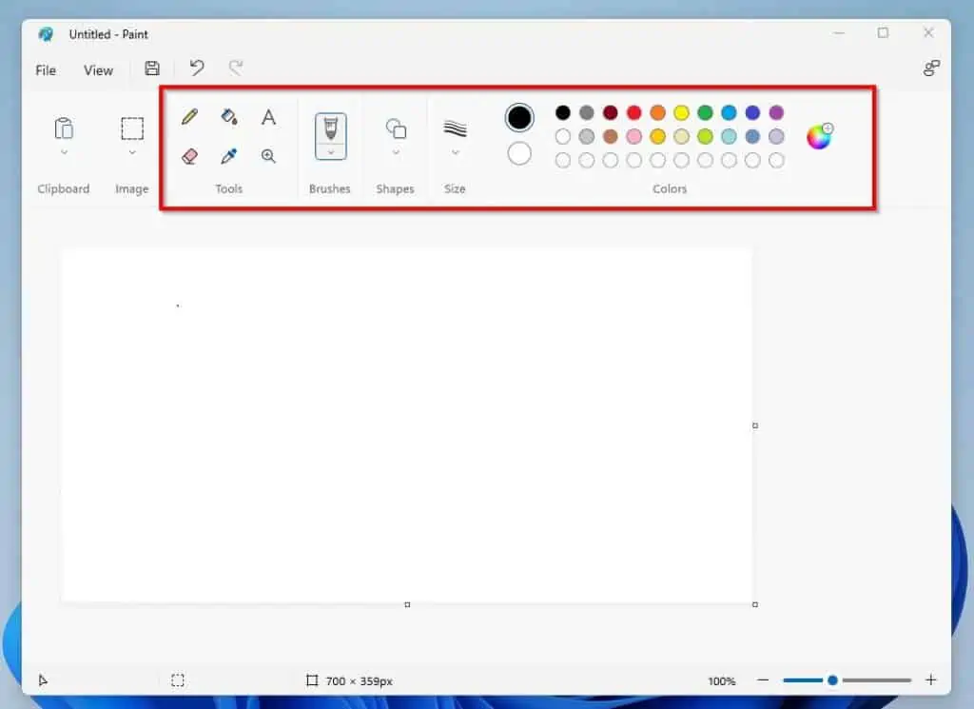Select the black Color 1 circle
Viewport: 974px width, 709px height.
519,118
